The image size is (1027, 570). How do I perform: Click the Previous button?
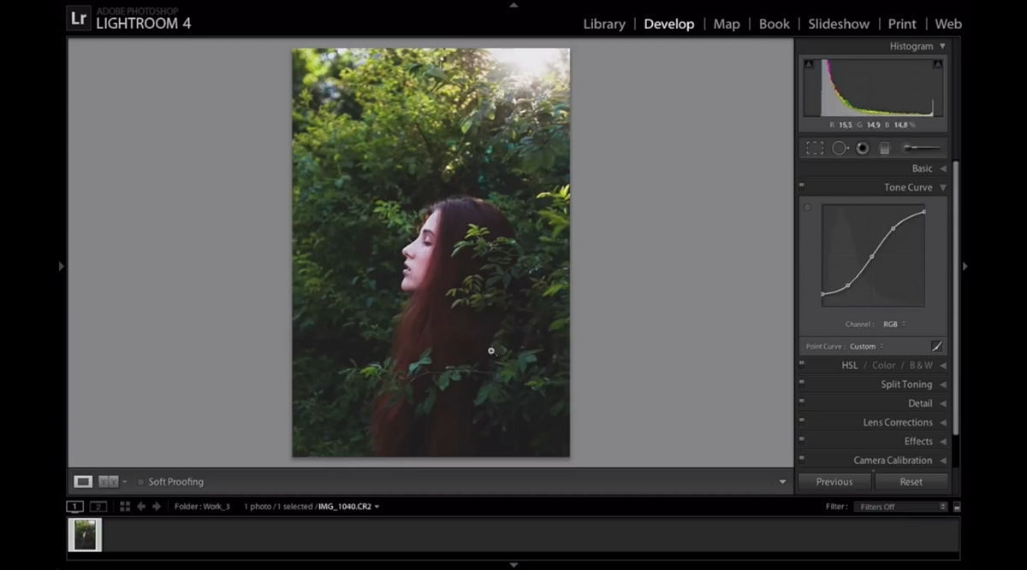pos(834,482)
